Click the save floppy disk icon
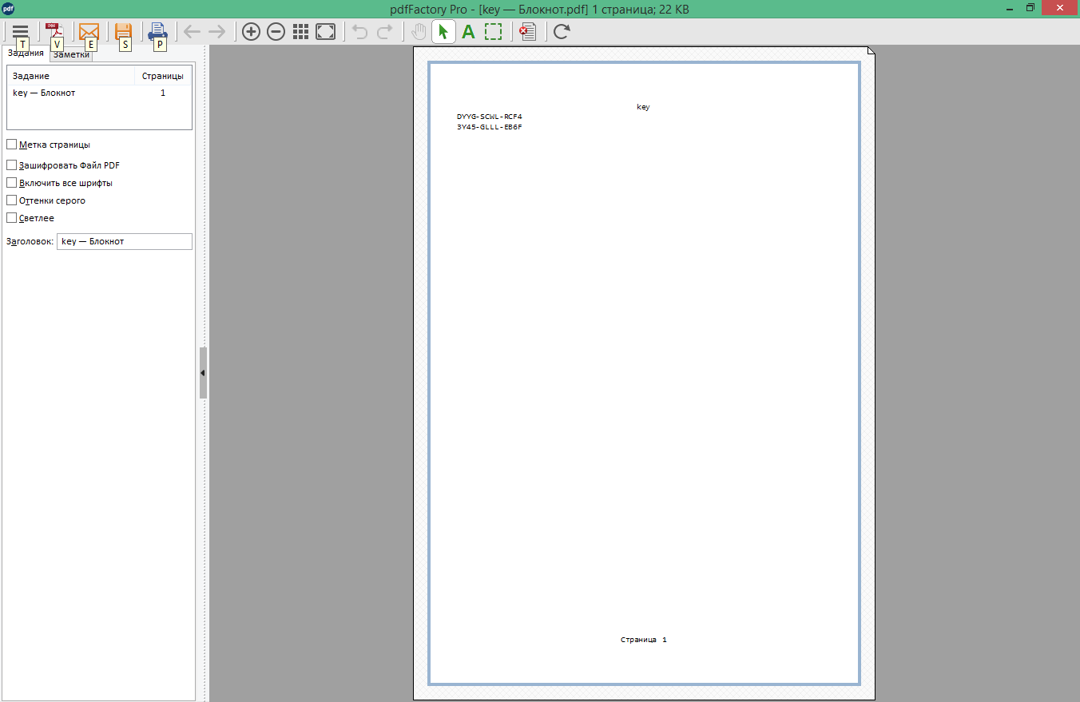Screen dimensions: 1080x702 [123, 31]
